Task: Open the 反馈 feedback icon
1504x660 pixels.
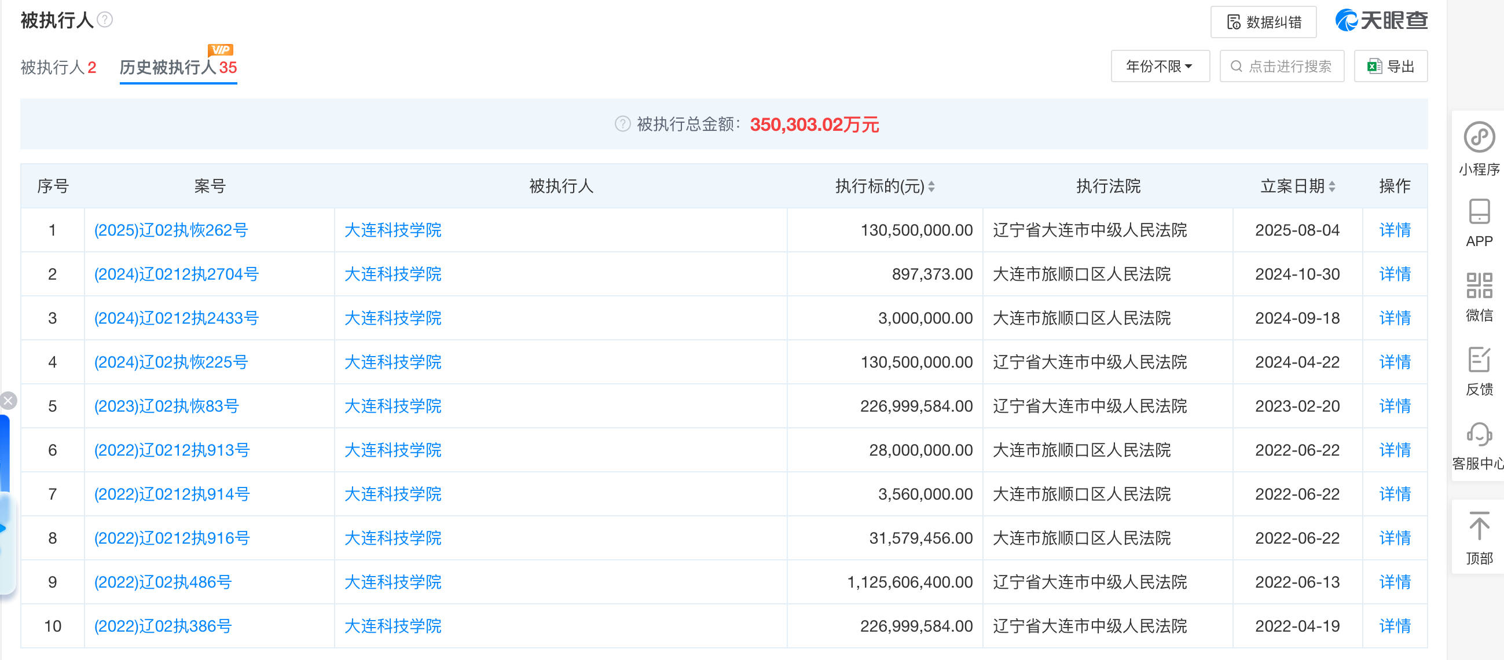Action: (x=1479, y=360)
